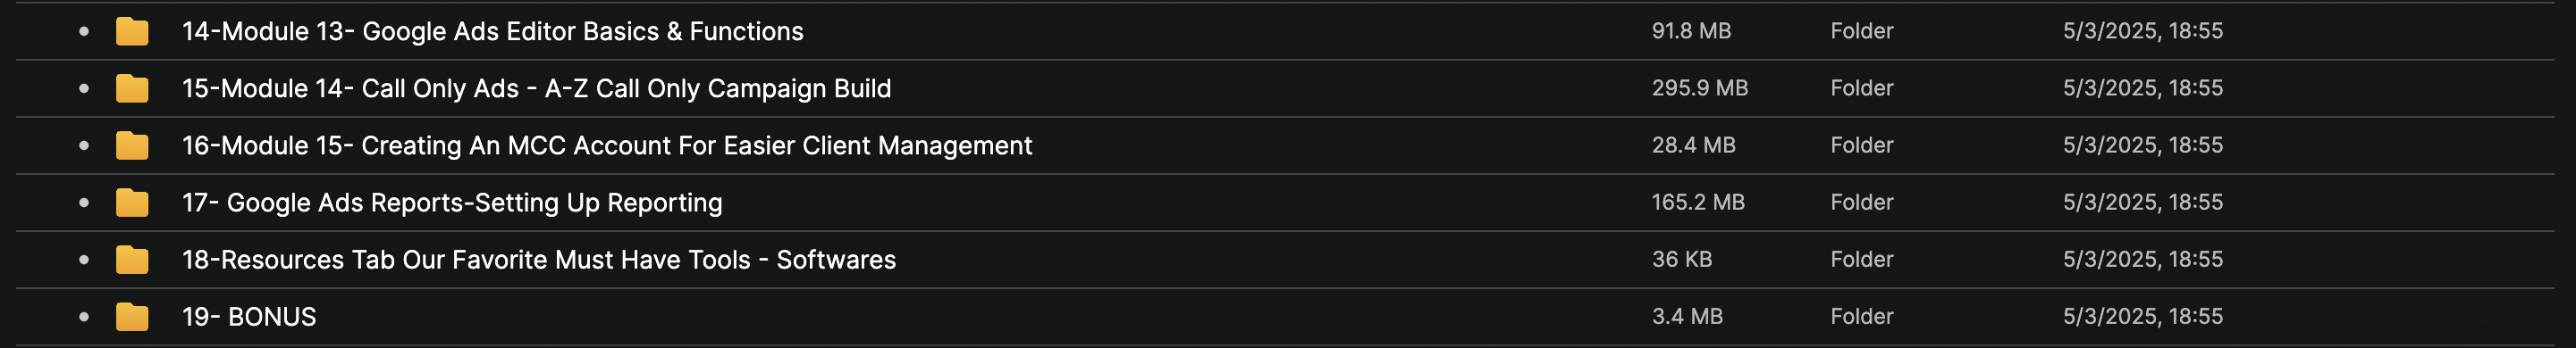Click the Folder type label in Module 15 row

coord(1862,145)
